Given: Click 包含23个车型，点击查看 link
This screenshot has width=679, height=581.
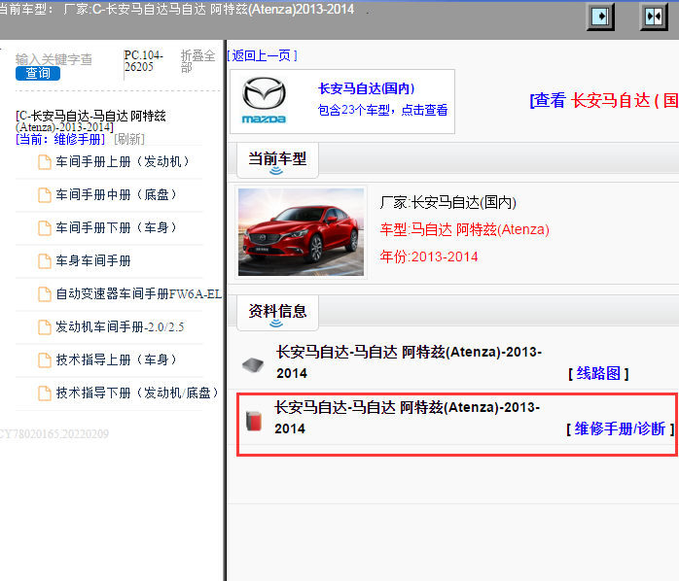Looking at the screenshot, I should pyautogui.click(x=383, y=110).
